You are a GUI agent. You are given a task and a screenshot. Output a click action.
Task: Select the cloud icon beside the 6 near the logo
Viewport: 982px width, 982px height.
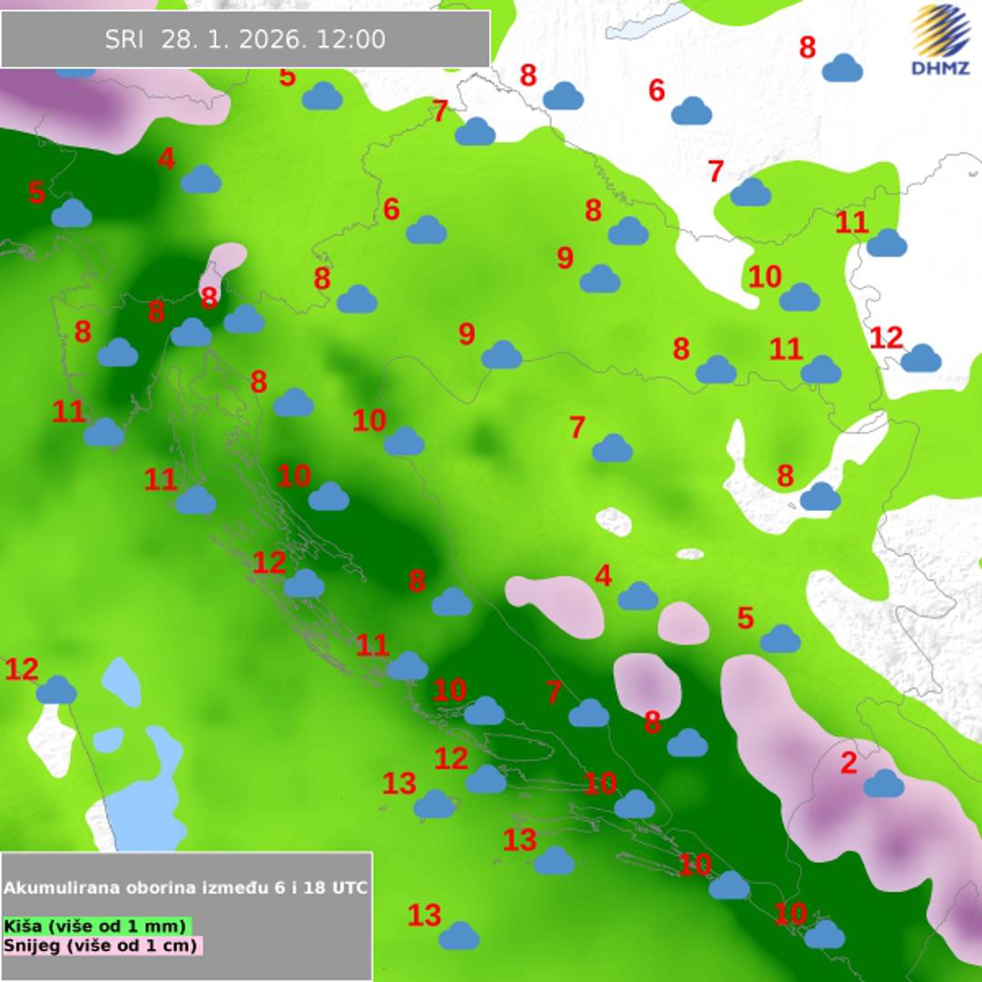691,111
